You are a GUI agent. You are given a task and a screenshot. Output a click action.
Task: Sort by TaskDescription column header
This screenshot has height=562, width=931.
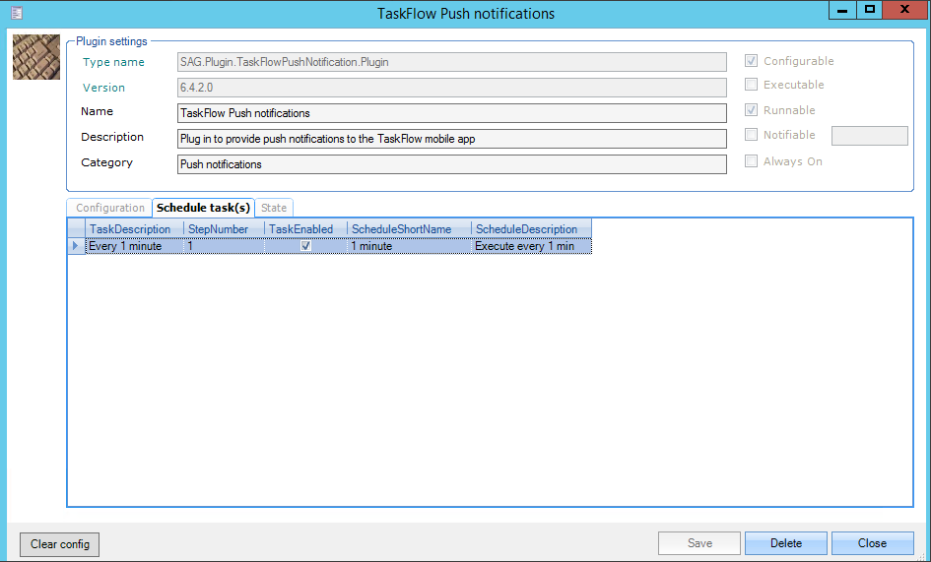(x=135, y=229)
